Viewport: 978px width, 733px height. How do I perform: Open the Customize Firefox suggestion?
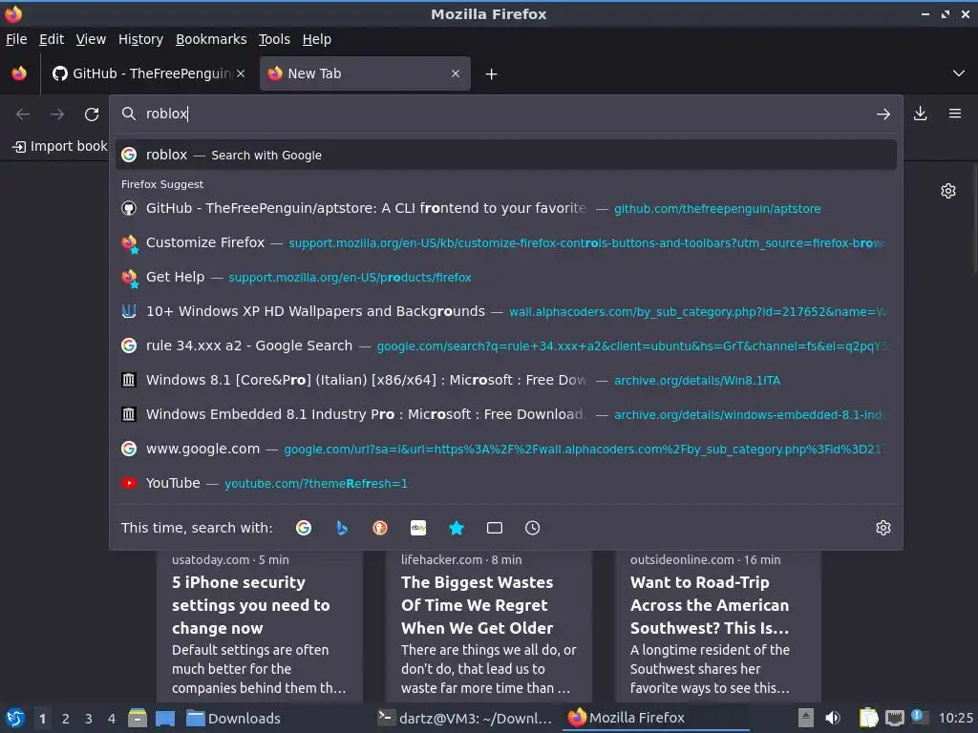[506, 242]
